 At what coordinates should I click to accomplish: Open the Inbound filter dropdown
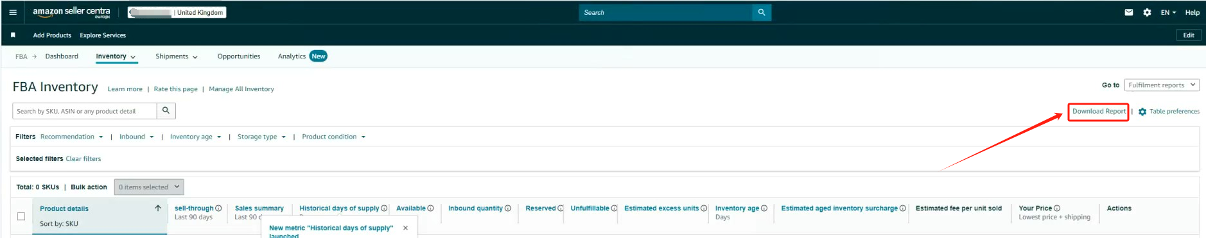(136, 137)
